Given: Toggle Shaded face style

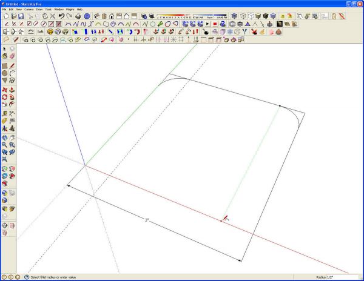Looking at the screenshot, I should tap(258, 16).
